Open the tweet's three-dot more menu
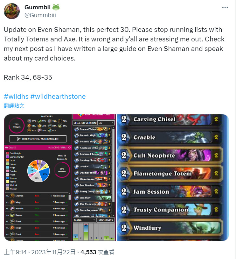Screen dimensions: 236x259 coord(225,7)
